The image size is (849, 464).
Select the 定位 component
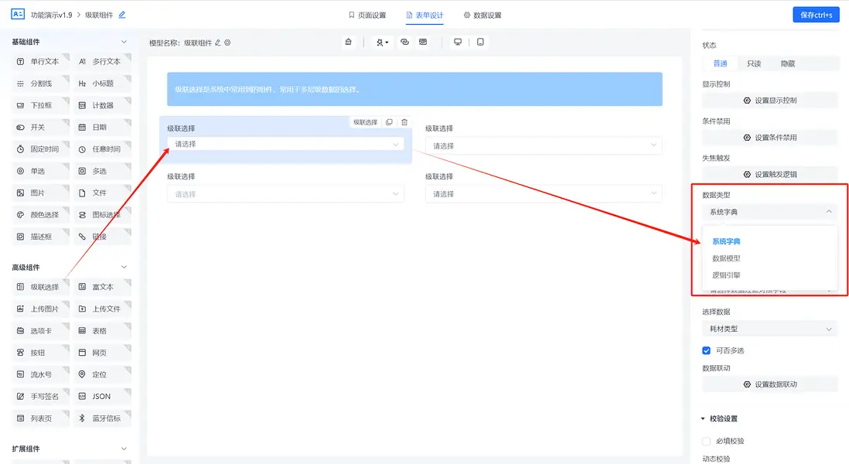tap(102, 374)
